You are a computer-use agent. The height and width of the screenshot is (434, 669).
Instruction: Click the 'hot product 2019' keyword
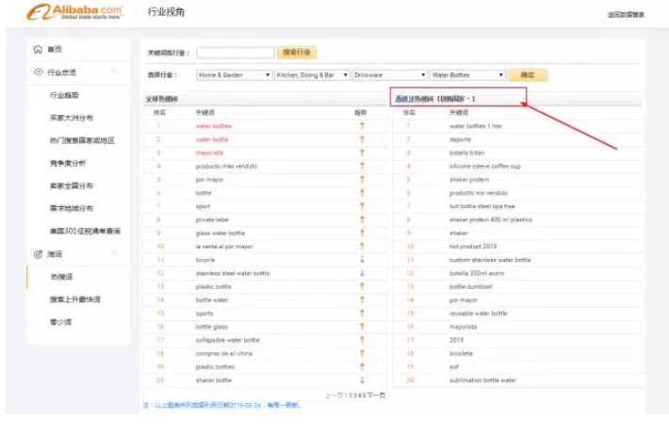pos(473,247)
